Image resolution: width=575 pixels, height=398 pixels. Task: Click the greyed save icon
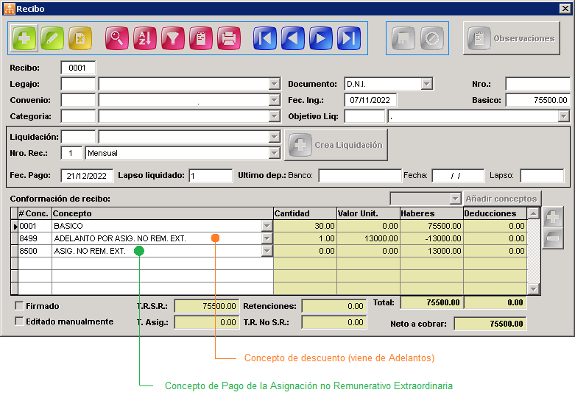403,38
